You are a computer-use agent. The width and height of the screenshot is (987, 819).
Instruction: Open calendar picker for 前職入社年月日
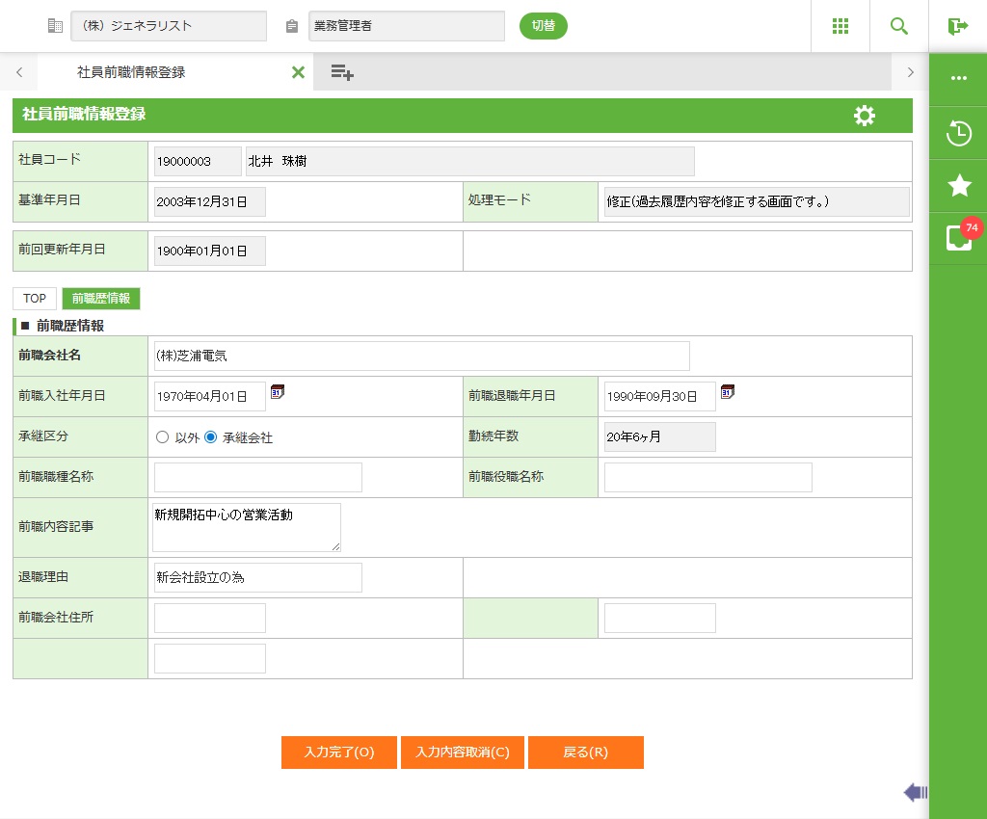click(x=279, y=392)
